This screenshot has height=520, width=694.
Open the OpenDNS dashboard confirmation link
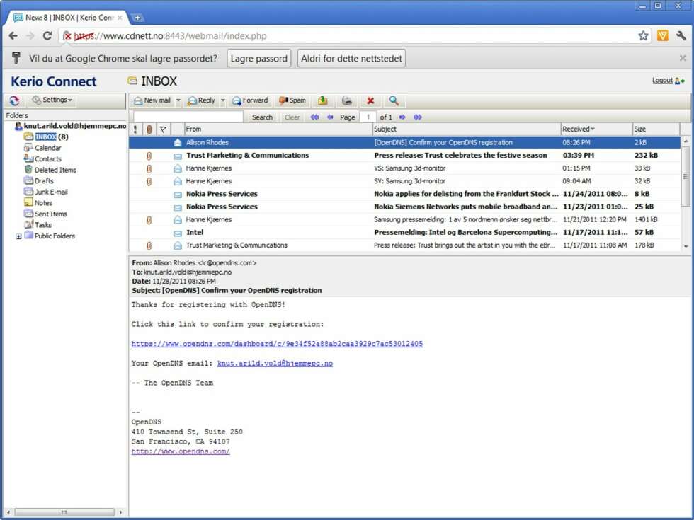277,344
